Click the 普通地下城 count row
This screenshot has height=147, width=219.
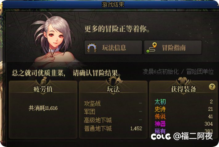click(x=113, y=129)
